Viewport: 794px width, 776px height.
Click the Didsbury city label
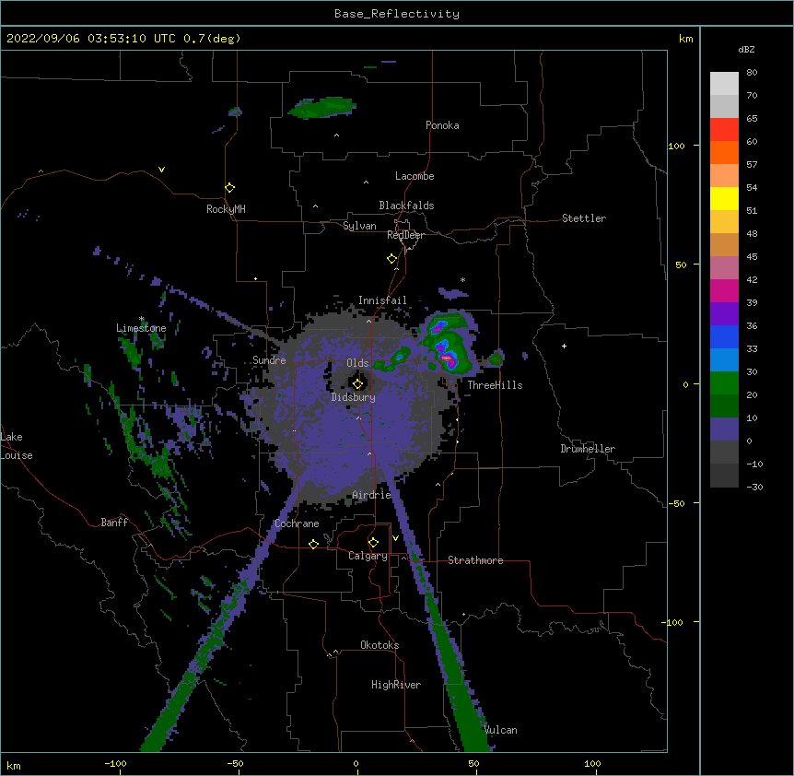pyautogui.click(x=354, y=397)
